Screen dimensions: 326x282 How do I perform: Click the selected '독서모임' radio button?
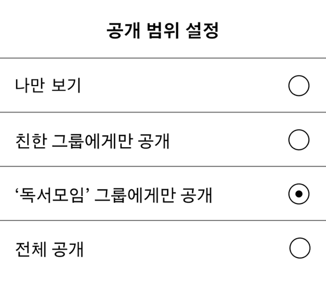point(298,194)
